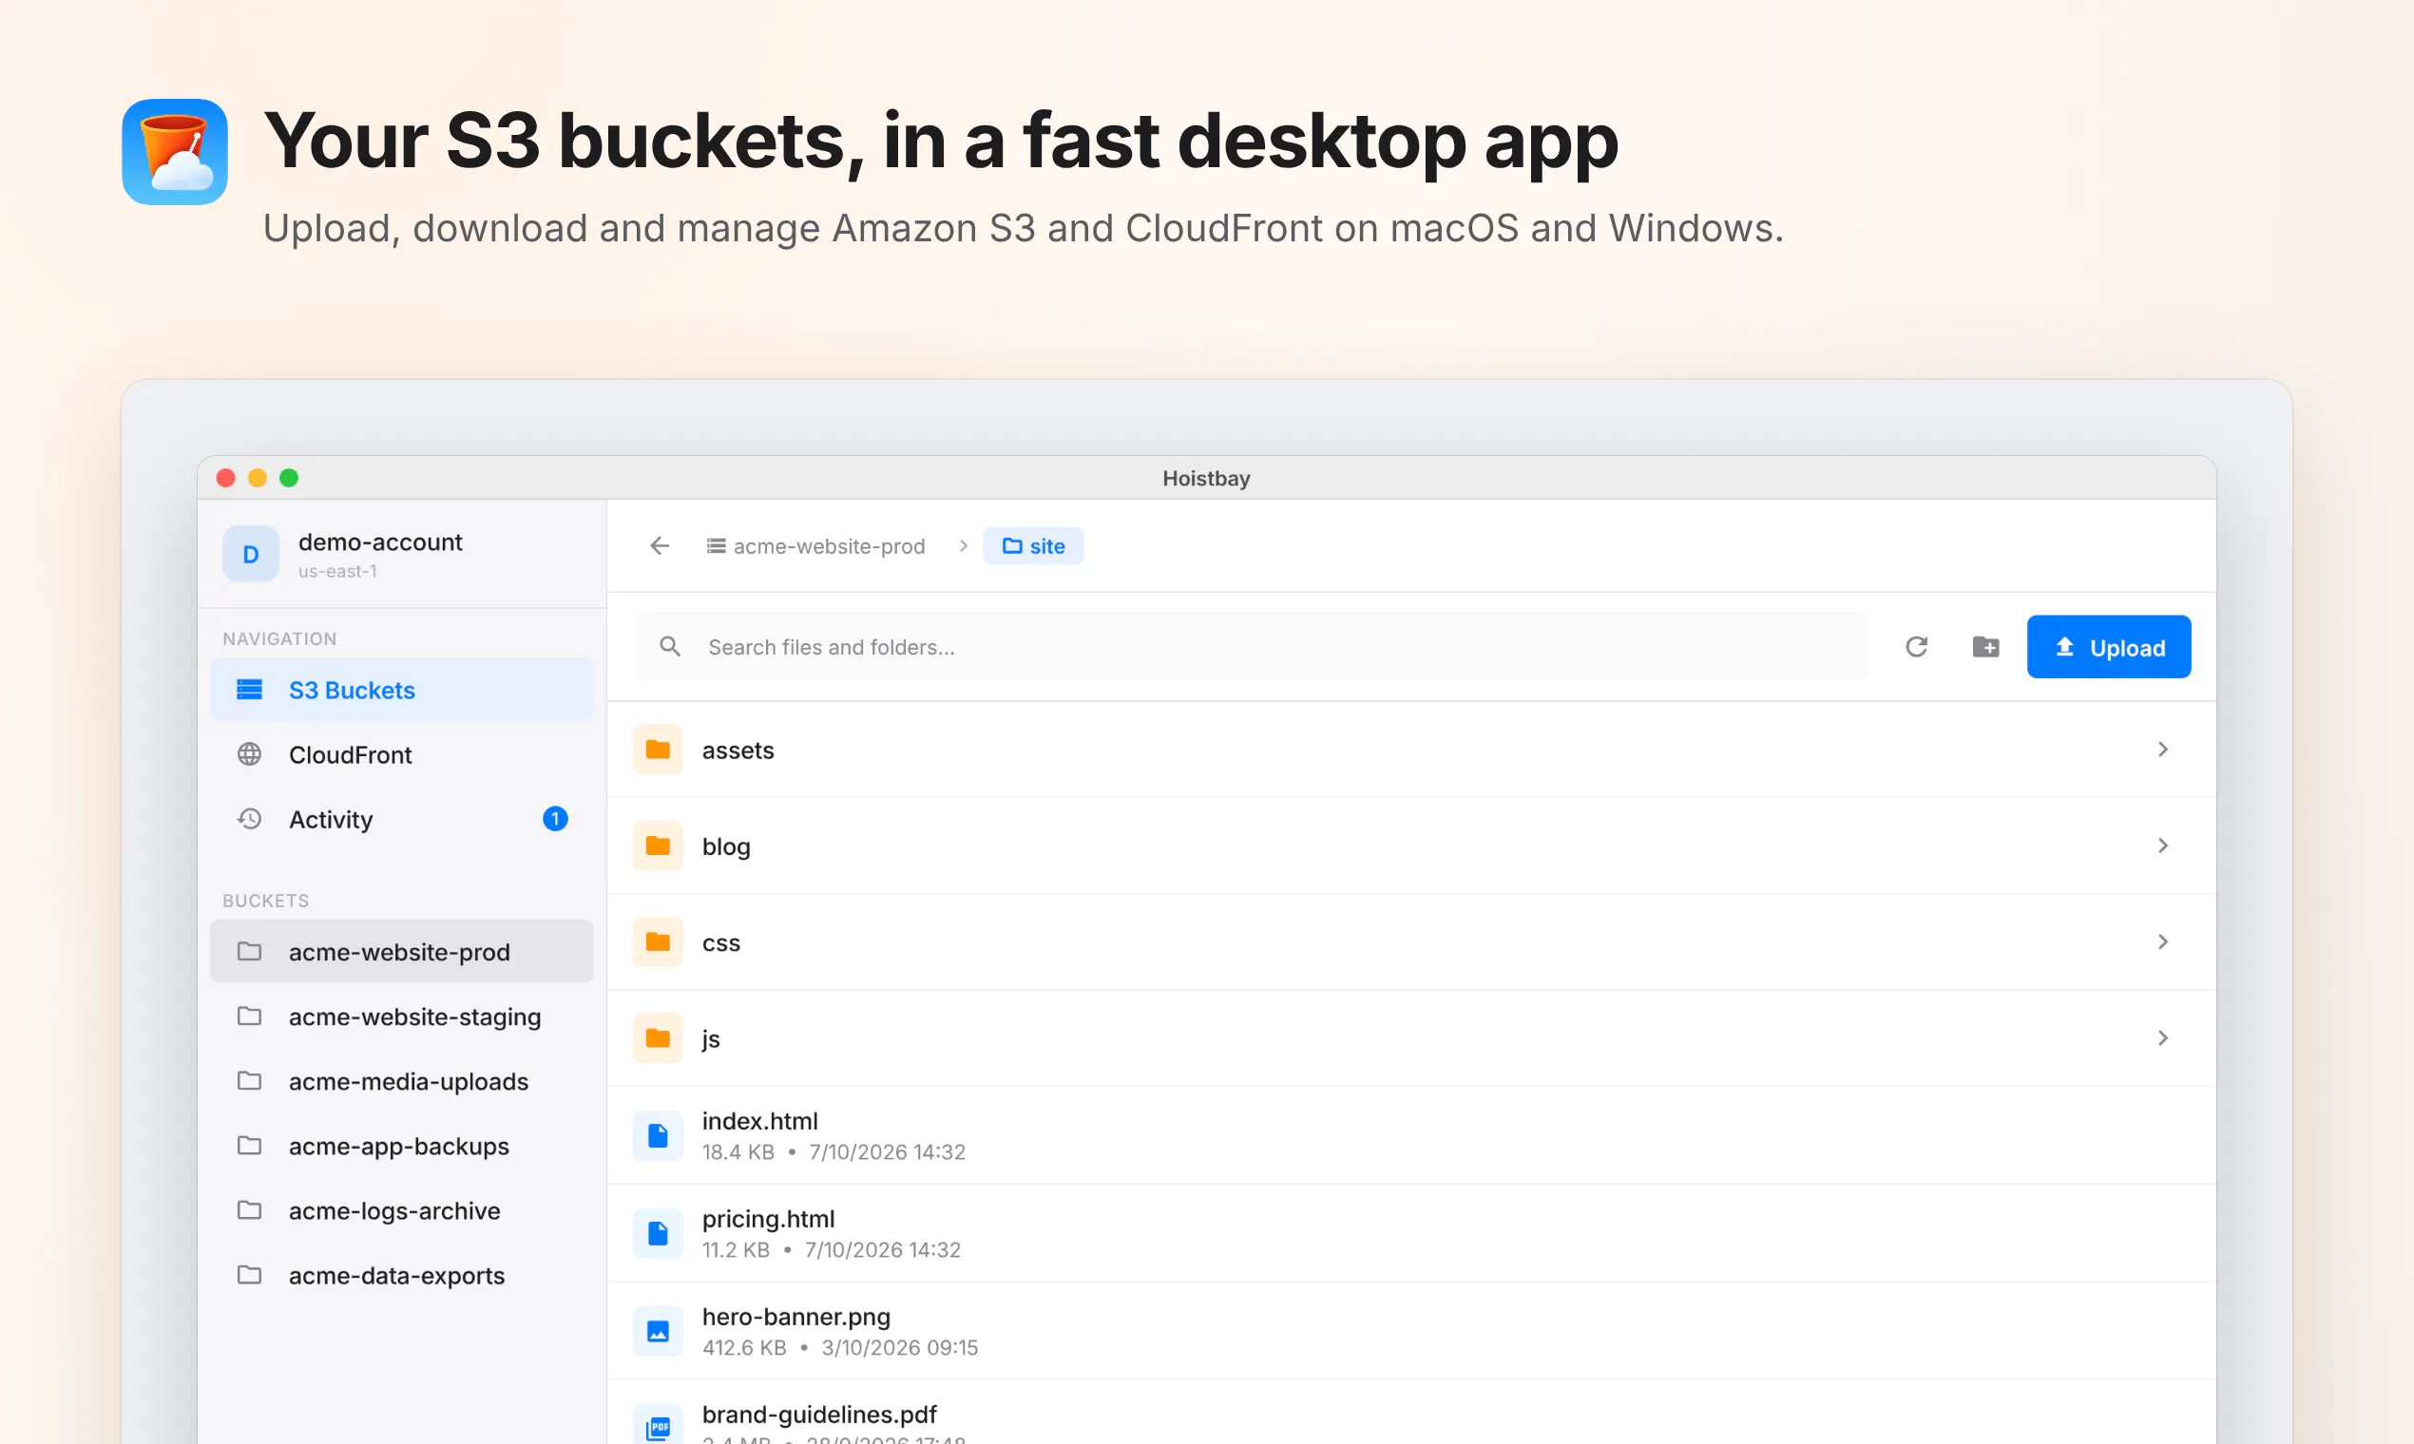The image size is (2414, 1444).
Task: Select the acme-app-backups bucket
Action: coord(401,1146)
